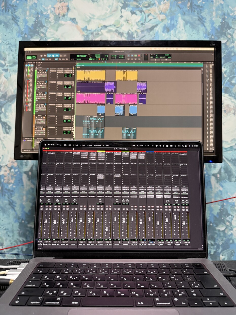Record-enable the KICK_IN channel
The height and width of the screenshot is (315, 236).
pyautogui.click(x=85, y=206)
